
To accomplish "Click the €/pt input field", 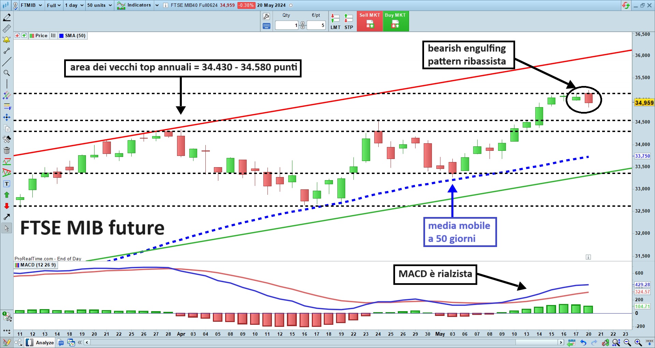I will coord(316,25).
